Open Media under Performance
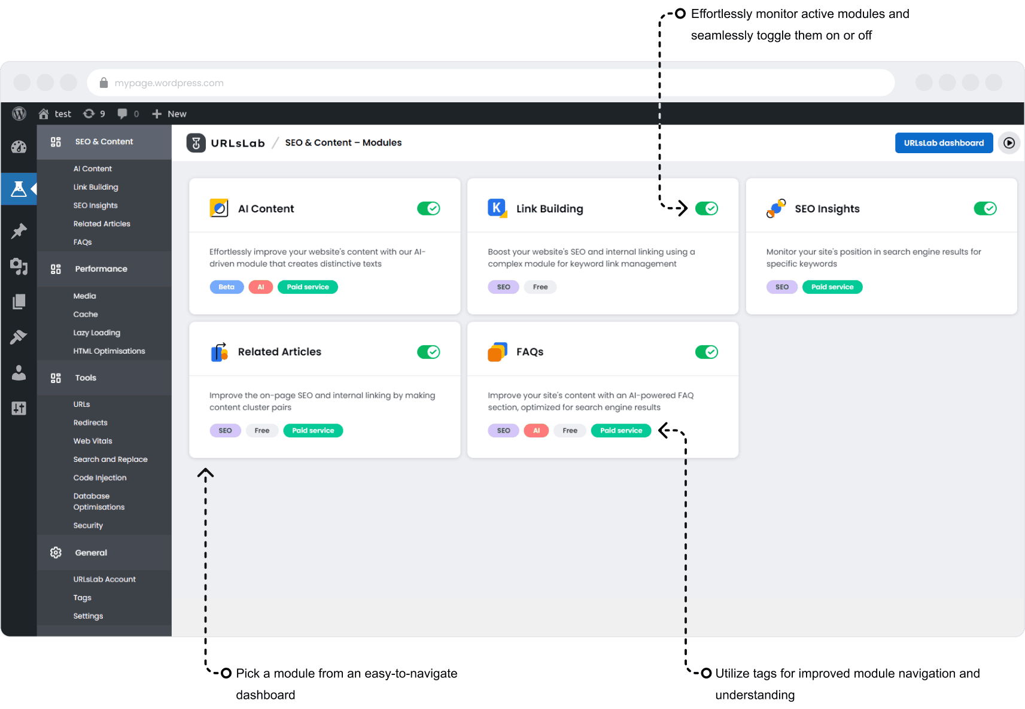This screenshot has width=1025, height=709. (84, 296)
